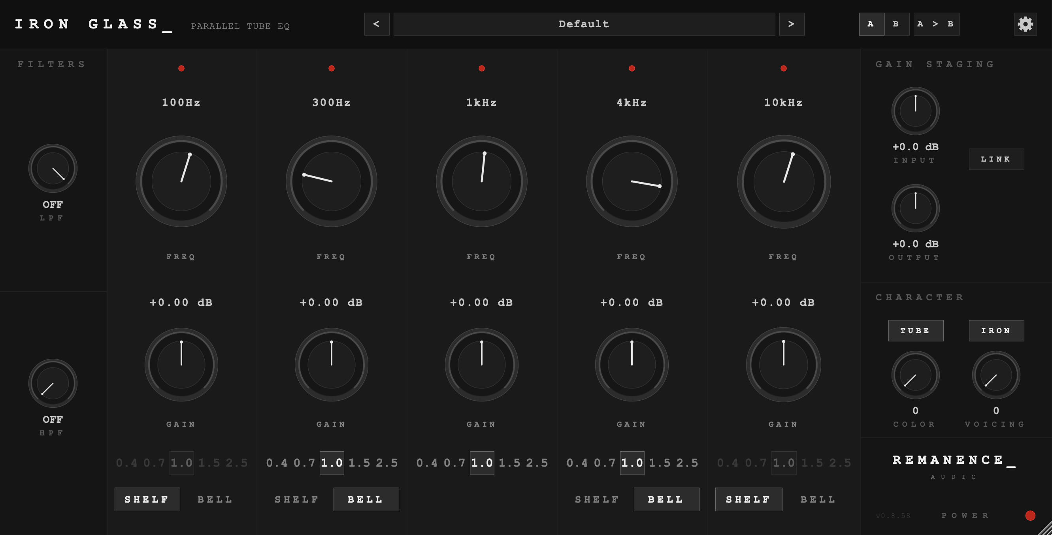The image size is (1052, 535).
Task: Select SHELF for the 10kHz band
Action: pyautogui.click(x=748, y=499)
